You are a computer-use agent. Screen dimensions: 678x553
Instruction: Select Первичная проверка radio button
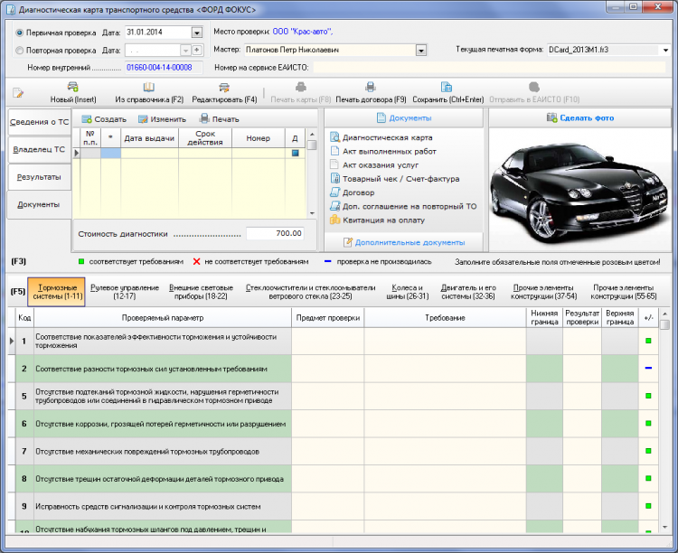click(x=21, y=33)
